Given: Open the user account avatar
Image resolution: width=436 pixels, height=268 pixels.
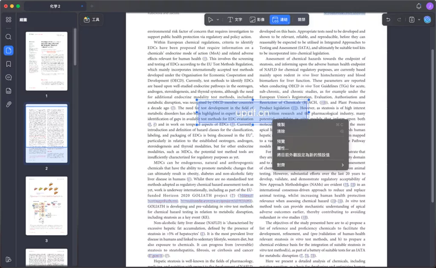Looking at the screenshot, I should pyautogui.click(x=430, y=6).
